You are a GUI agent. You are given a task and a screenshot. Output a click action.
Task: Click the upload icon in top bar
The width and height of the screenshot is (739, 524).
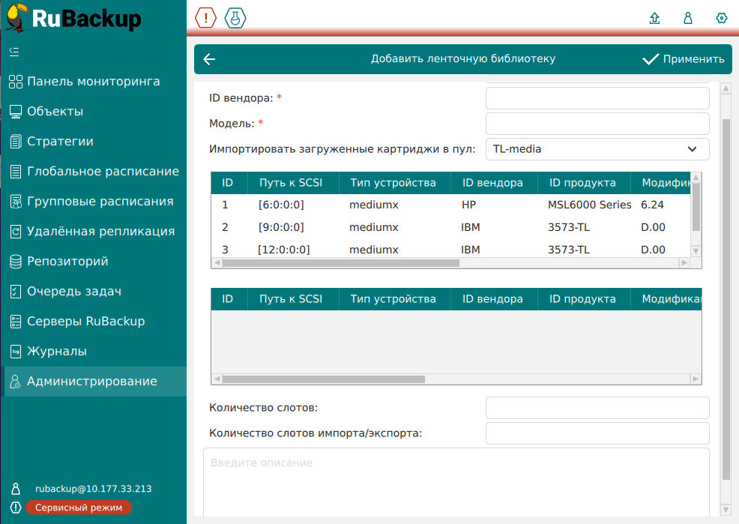pyautogui.click(x=654, y=19)
